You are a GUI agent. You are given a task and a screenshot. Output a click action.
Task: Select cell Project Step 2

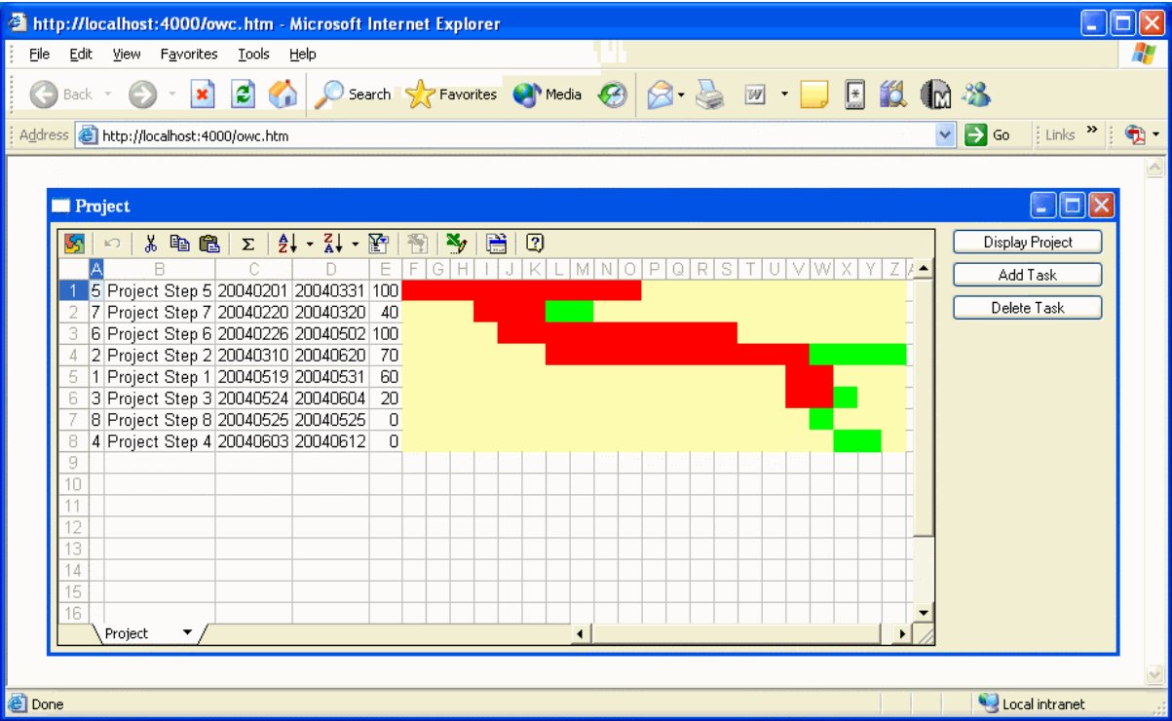(160, 355)
